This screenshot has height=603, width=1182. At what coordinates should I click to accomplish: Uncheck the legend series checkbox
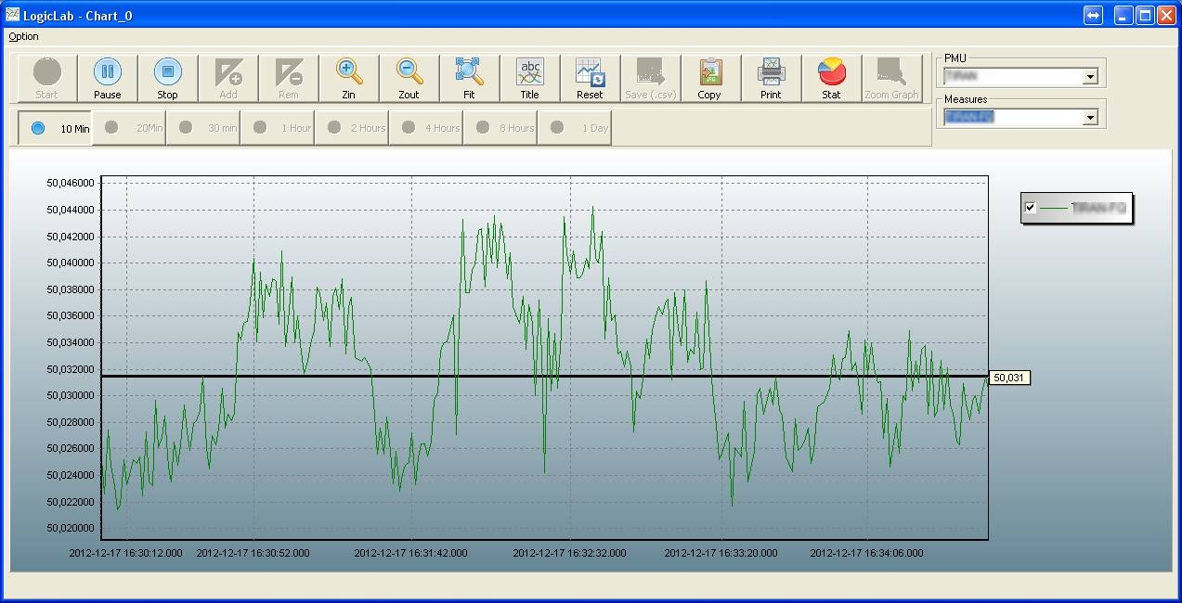tap(1030, 208)
